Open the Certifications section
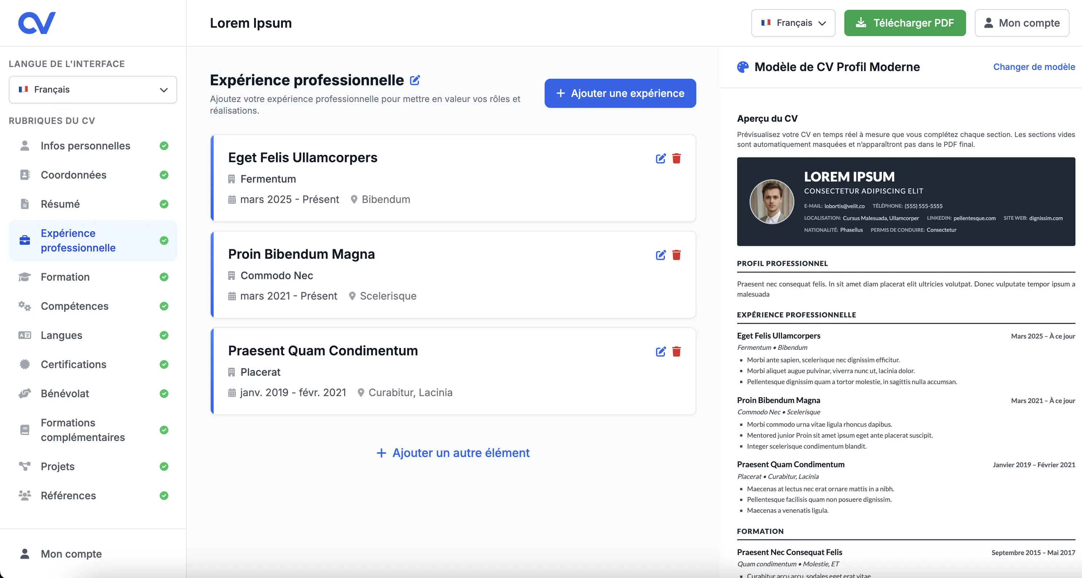Screen dimensions: 1082x578 tap(74, 364)
